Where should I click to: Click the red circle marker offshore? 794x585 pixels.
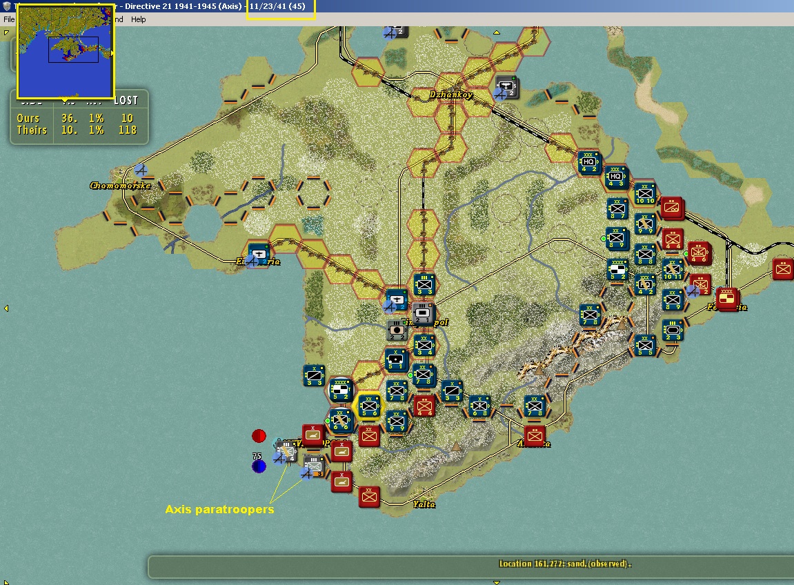pyautogui.click(x=259, y=435)
